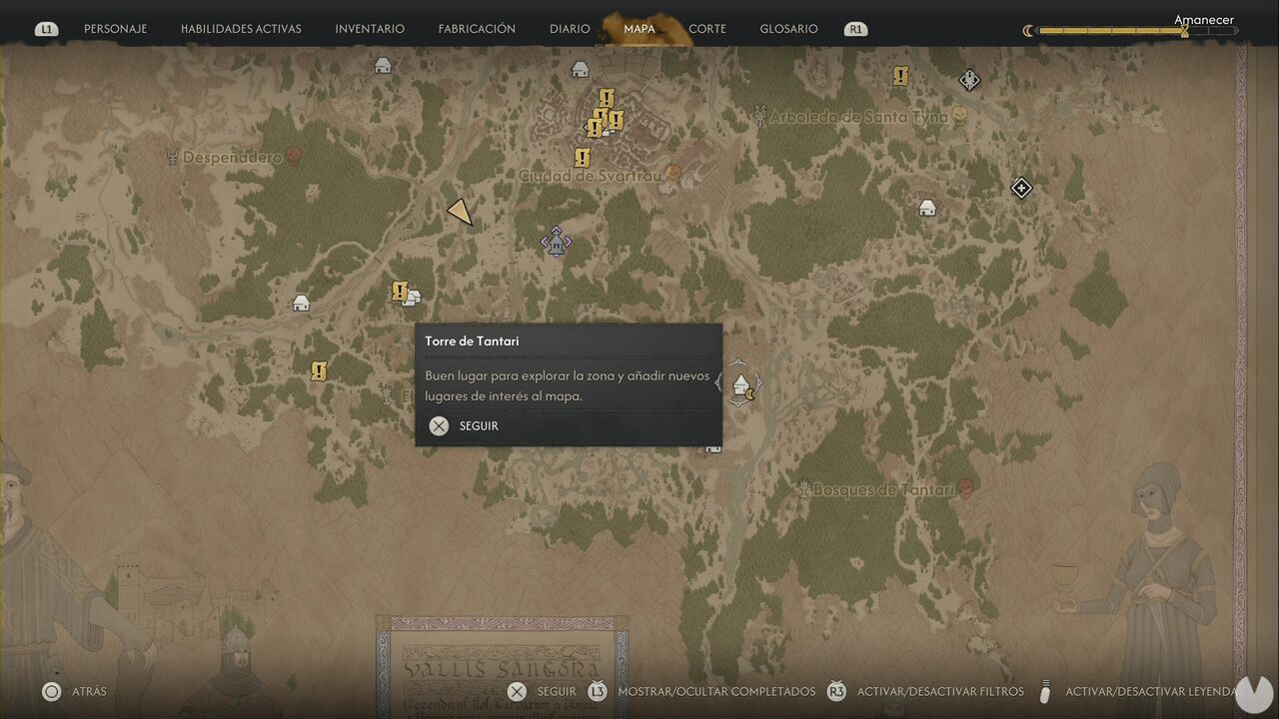Click Atrás to go back

point(75,691)
